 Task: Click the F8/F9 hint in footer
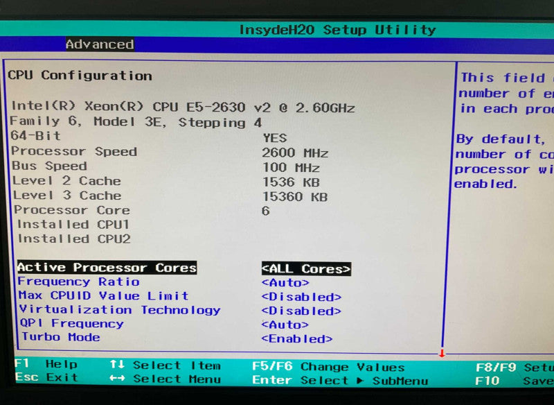515,368
